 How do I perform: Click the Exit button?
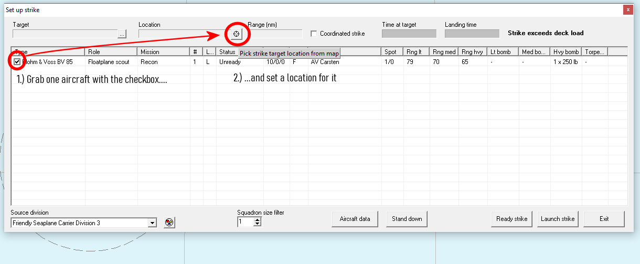[x=604, y=219]
